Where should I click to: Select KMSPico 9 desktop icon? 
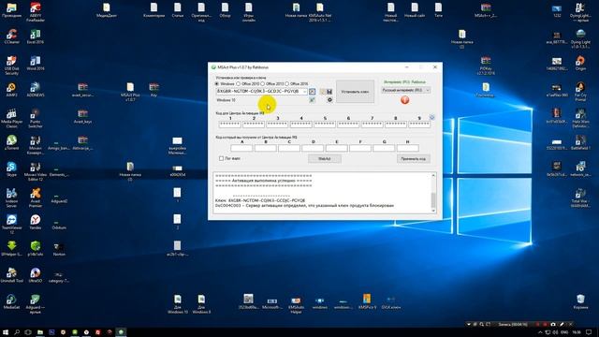tap(367, 301)
